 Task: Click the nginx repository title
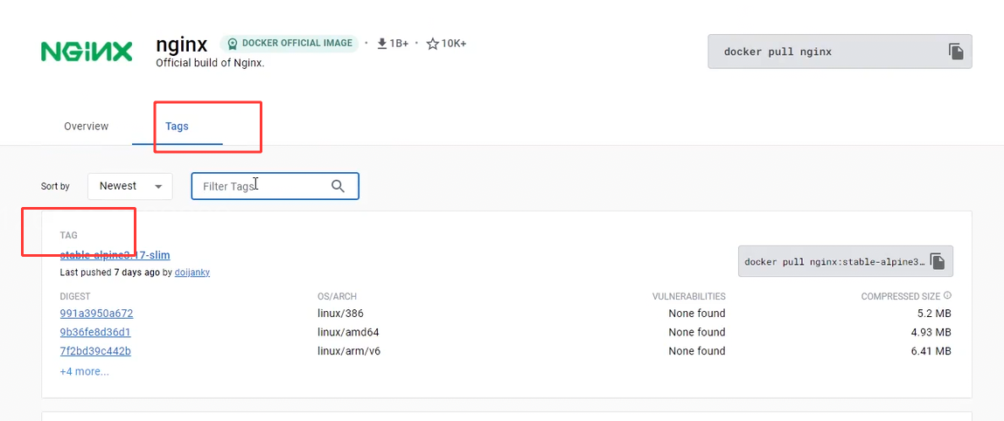[182, 45]
